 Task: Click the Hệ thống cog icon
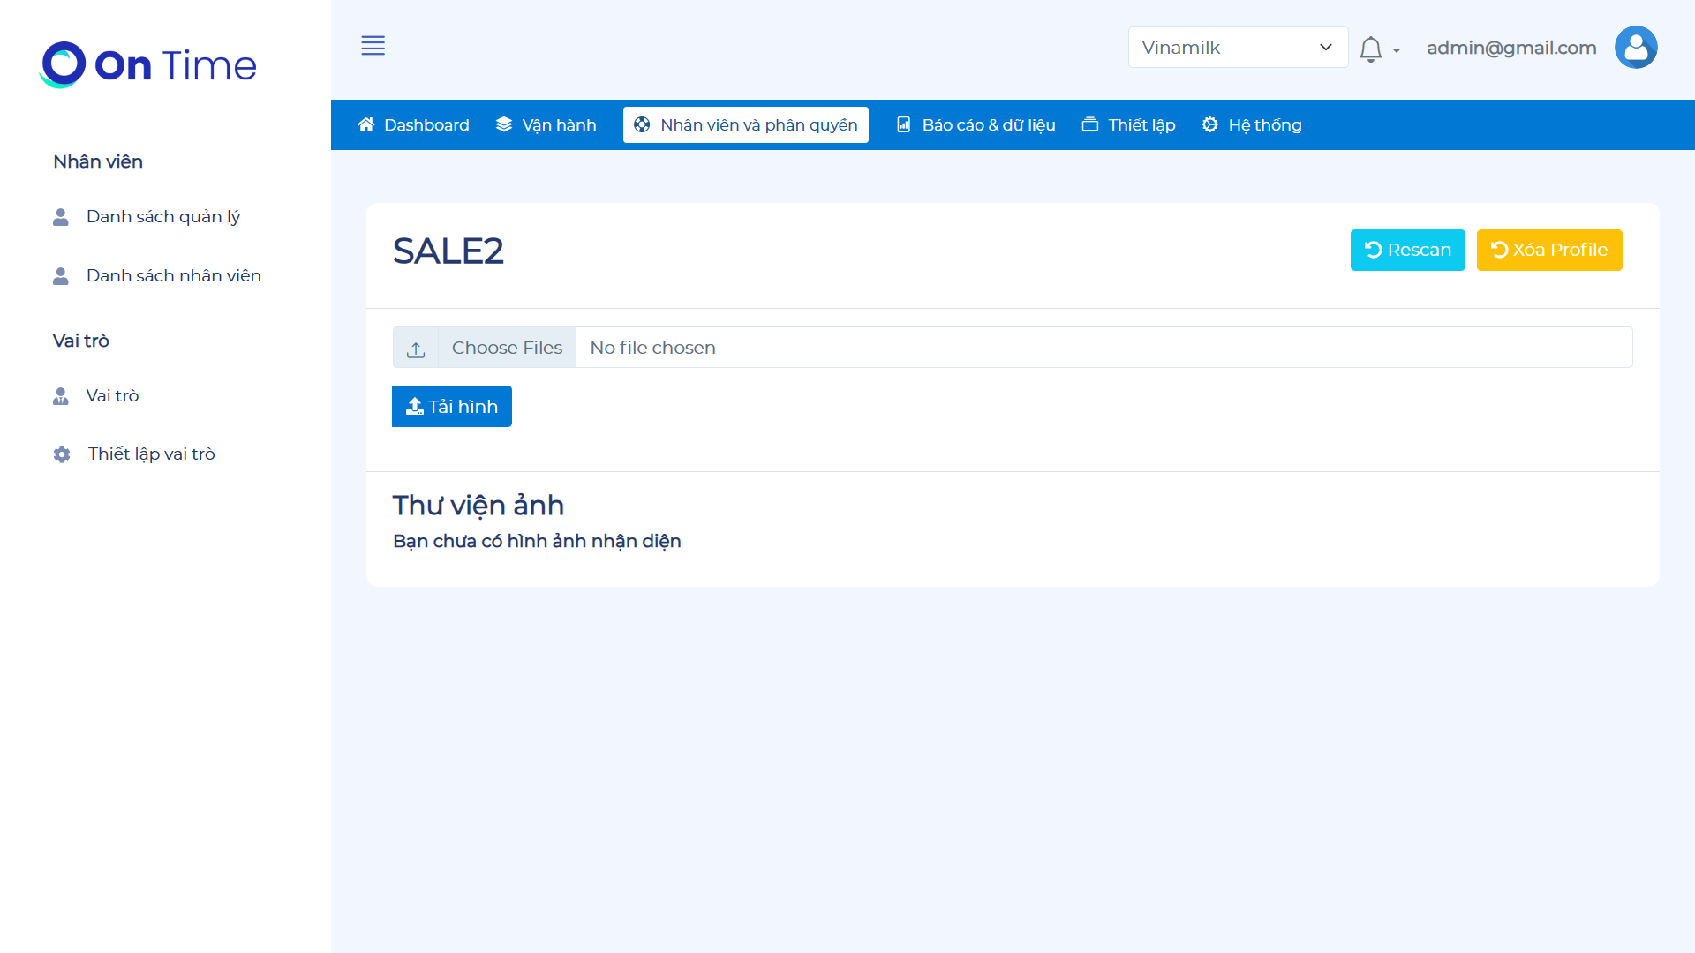pyautogui.click(x=1209, y=124)
